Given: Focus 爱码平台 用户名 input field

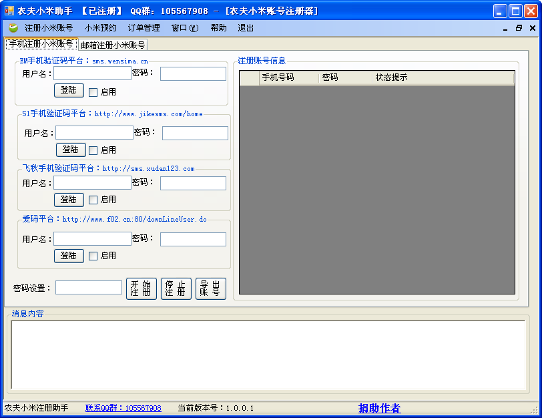Looking at the screenshot, I should click(92, 239).
